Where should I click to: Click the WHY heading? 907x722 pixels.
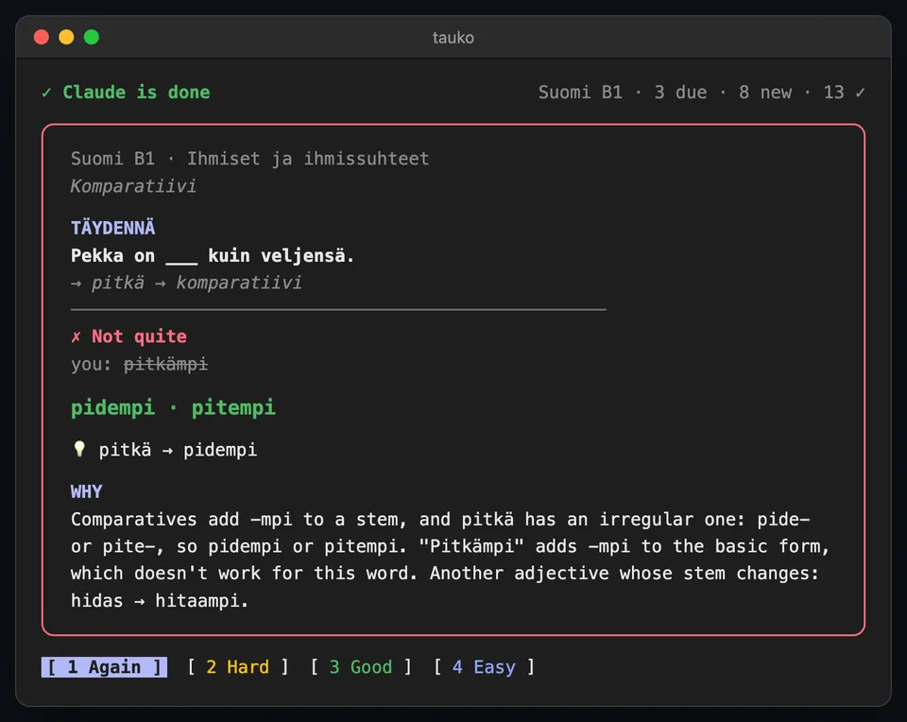pos(86,491)
